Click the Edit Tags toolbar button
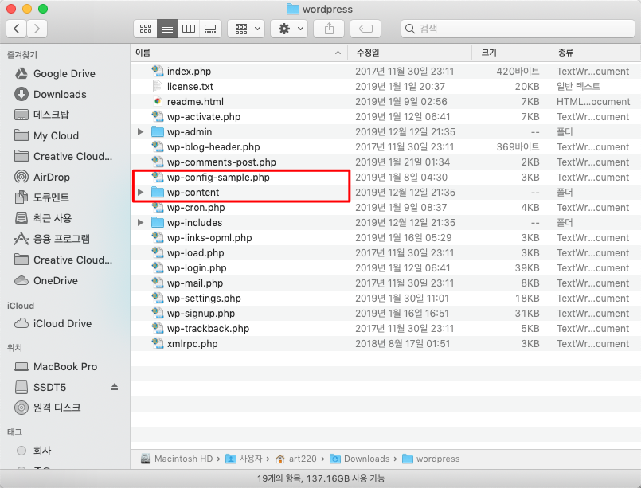Image resolution: width=641 pixels, height=488 pixels. 365,29
